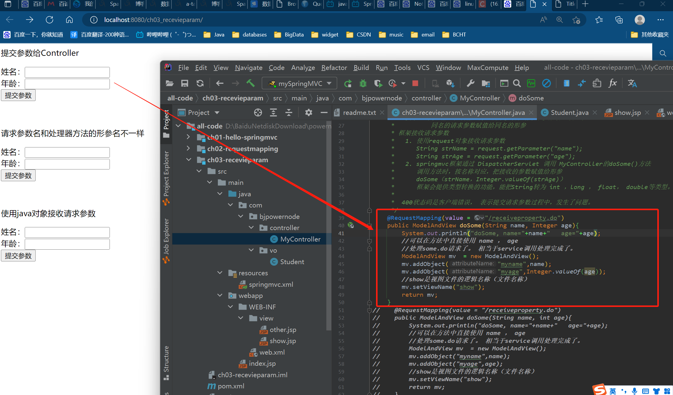The image size is (673, 395).
Task: Close the readme.txt editor tab
Action: click(382, 112)
